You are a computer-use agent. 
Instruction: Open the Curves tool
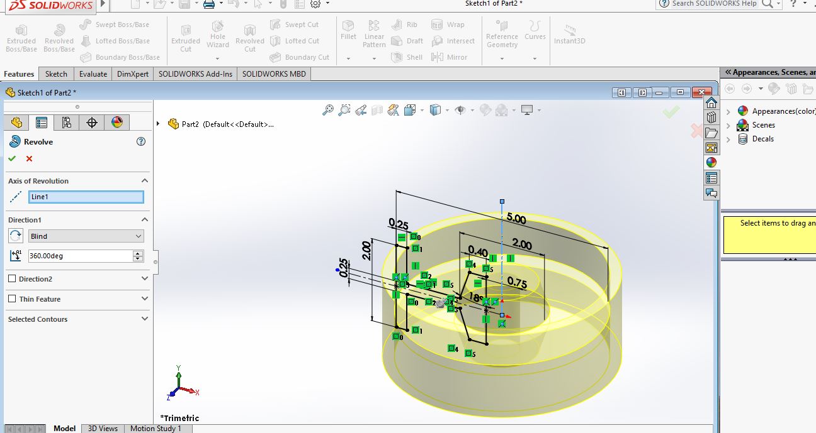tap(535, 30)
